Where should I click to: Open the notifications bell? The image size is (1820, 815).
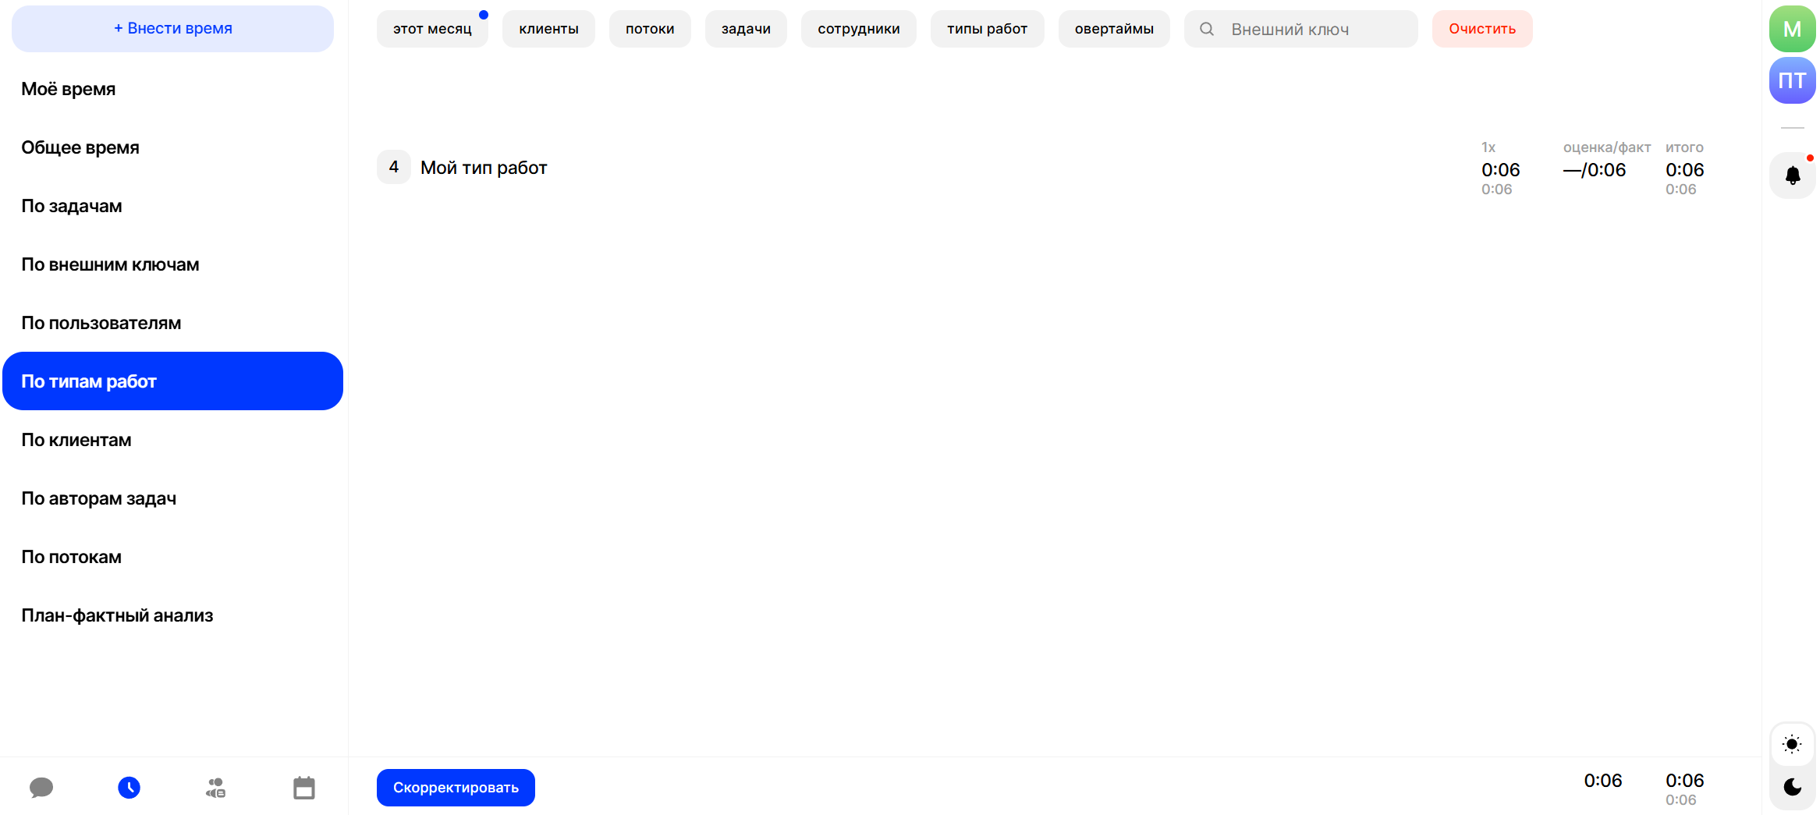[x=1792, y=175]
